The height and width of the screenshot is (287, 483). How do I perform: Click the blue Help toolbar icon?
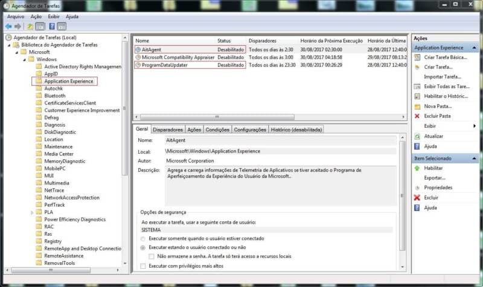pyautogui.click(x=52, y=27)
